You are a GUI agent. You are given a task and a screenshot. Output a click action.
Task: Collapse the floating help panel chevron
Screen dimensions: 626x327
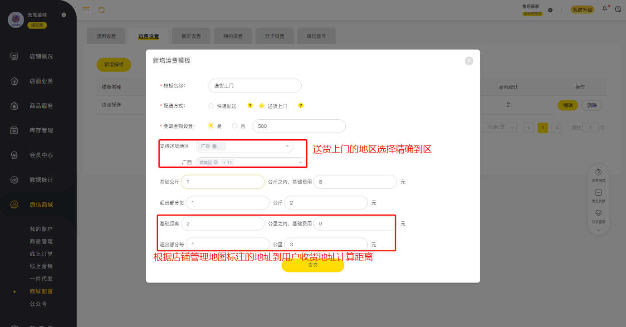tap(598, 230)
